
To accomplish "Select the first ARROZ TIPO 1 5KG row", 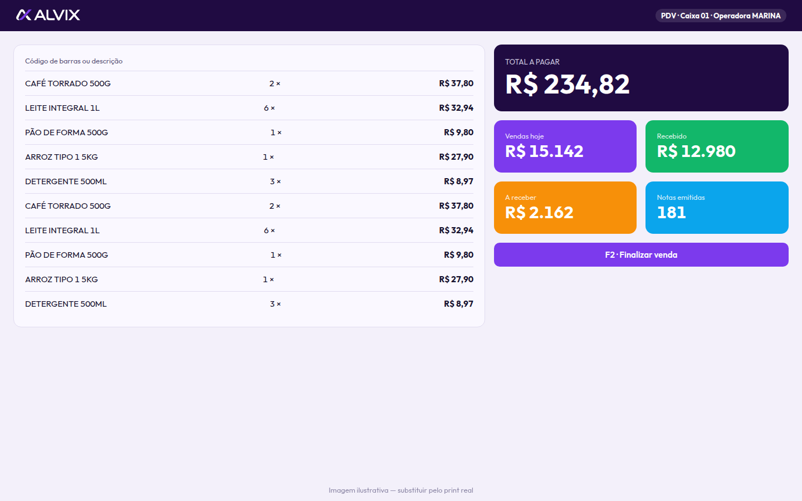I will (x=249, y=157).
